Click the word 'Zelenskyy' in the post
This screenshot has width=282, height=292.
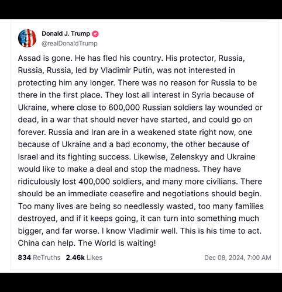point(189,157)
